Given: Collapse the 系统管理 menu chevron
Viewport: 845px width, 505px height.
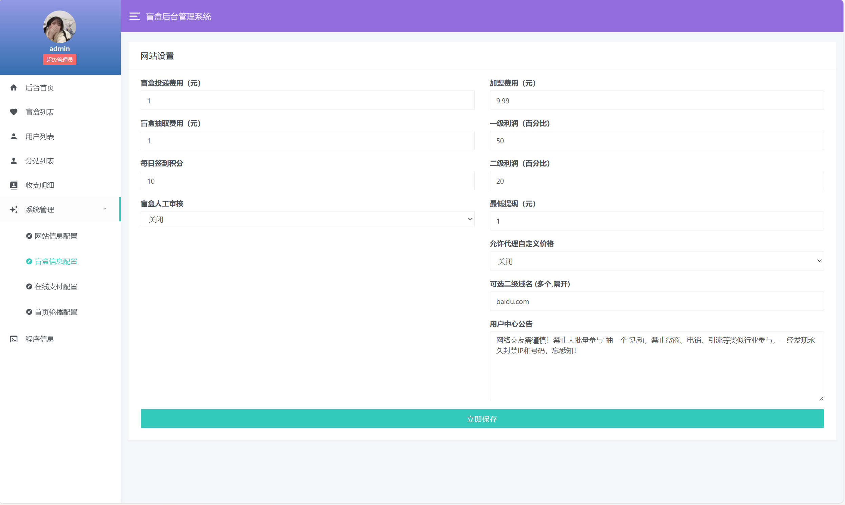Looking at the screenshot, I should tap(104, 209).
